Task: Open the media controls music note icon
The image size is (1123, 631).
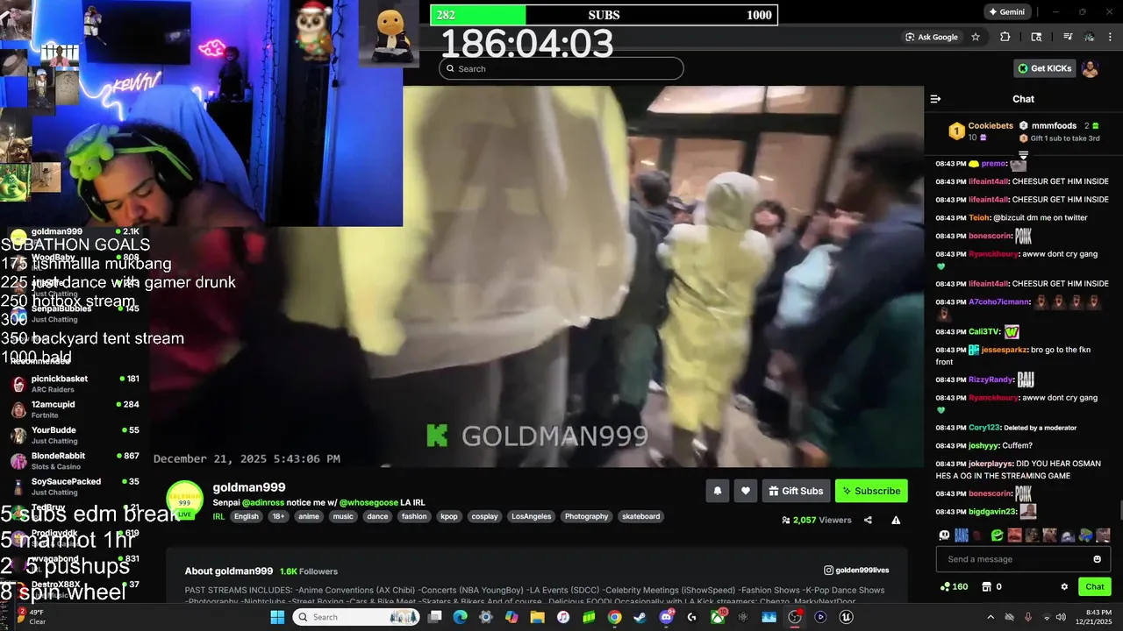Action: (1068, 37)
